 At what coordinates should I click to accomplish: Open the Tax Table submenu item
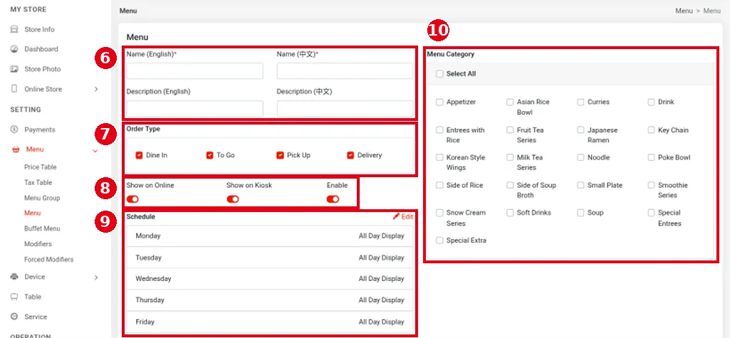click(x=38, y=182)
